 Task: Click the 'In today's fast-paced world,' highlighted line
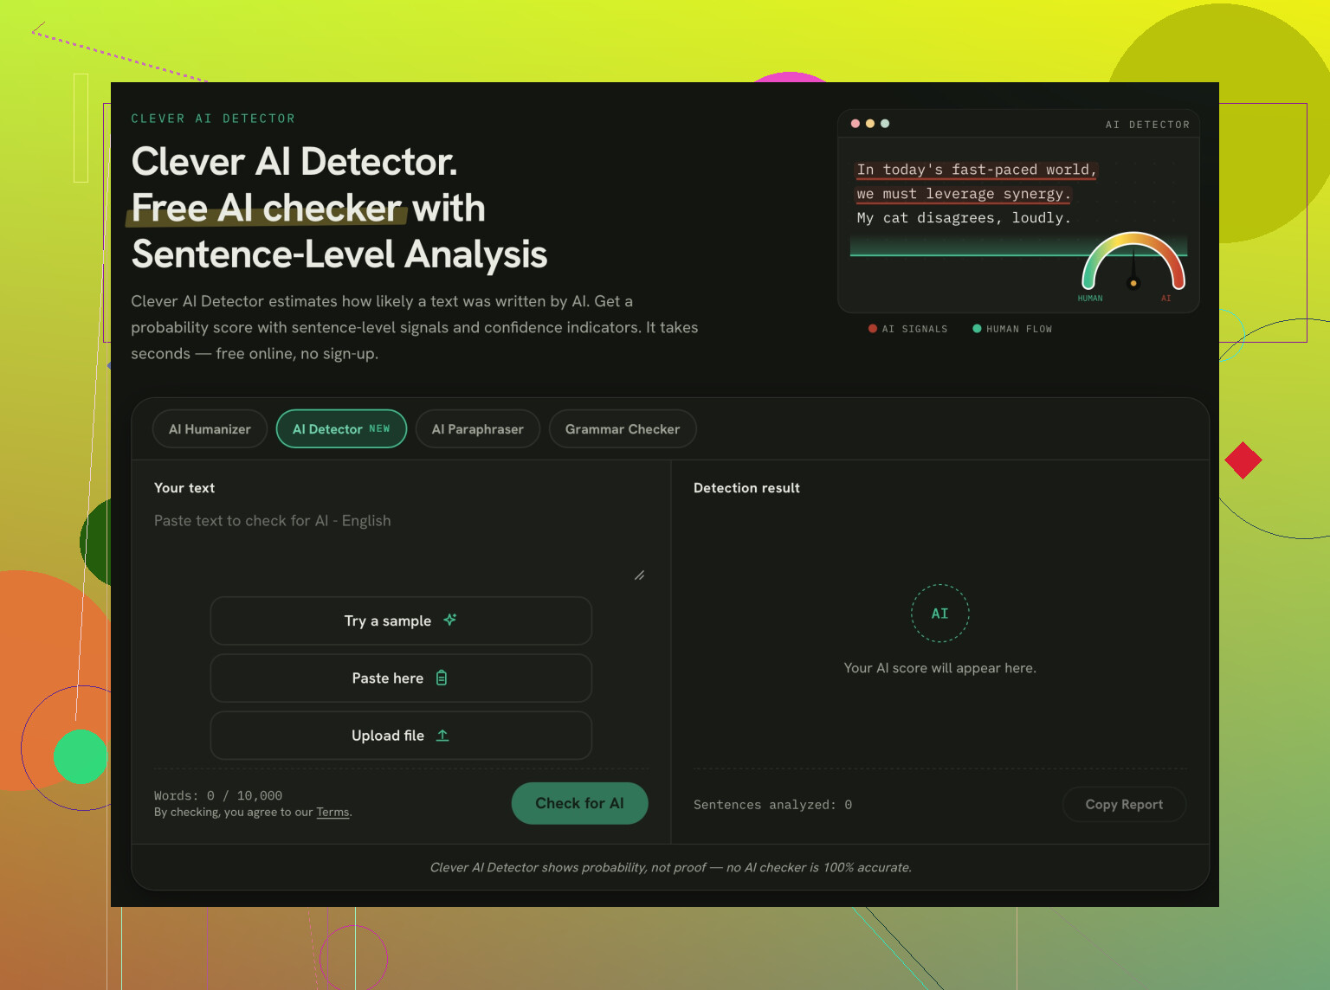(x=977, y=170)
